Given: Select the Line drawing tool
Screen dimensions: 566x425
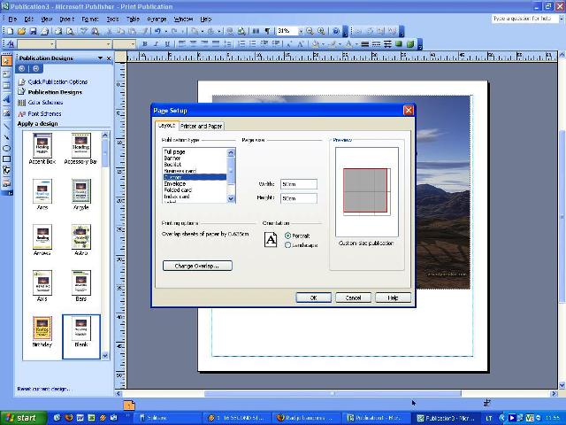Looking at the screenshot, I should [x=7, y=125].
